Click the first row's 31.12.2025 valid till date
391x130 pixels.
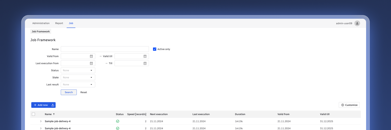pos(326,121)
